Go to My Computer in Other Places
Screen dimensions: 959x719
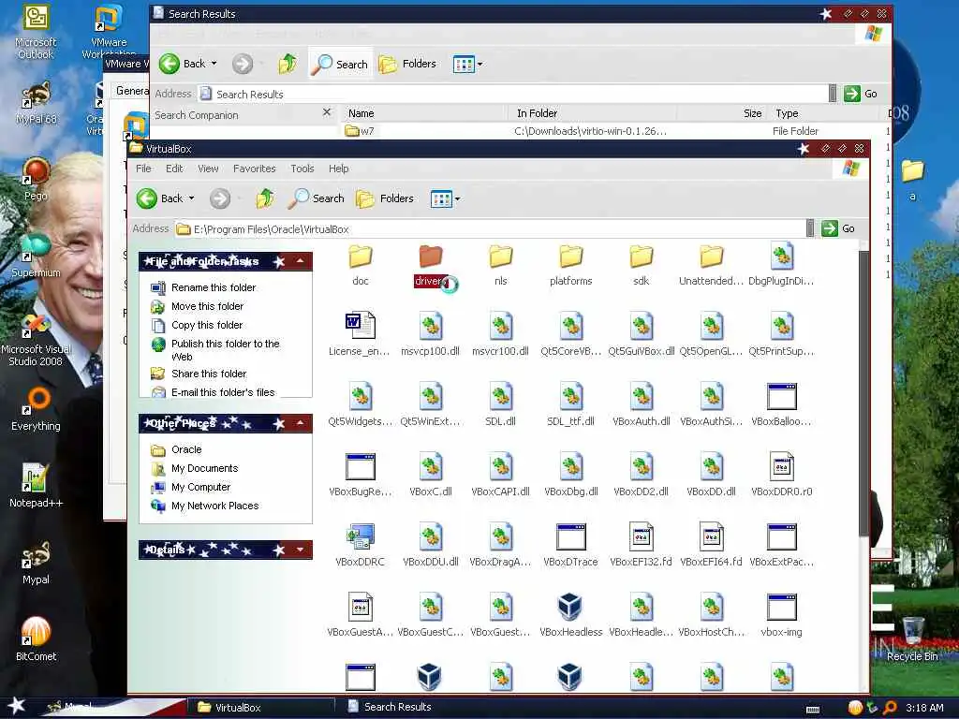pos(200,487)
